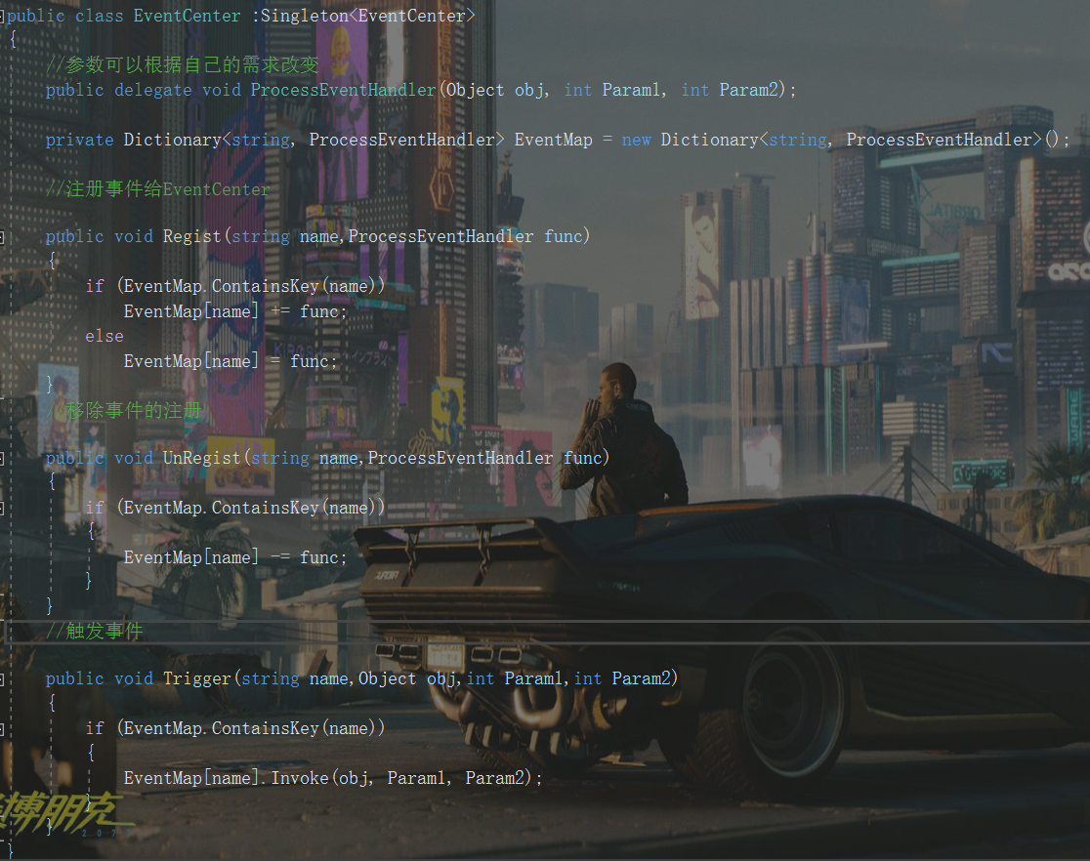Click the 'new' keyword

pos(636,141)
